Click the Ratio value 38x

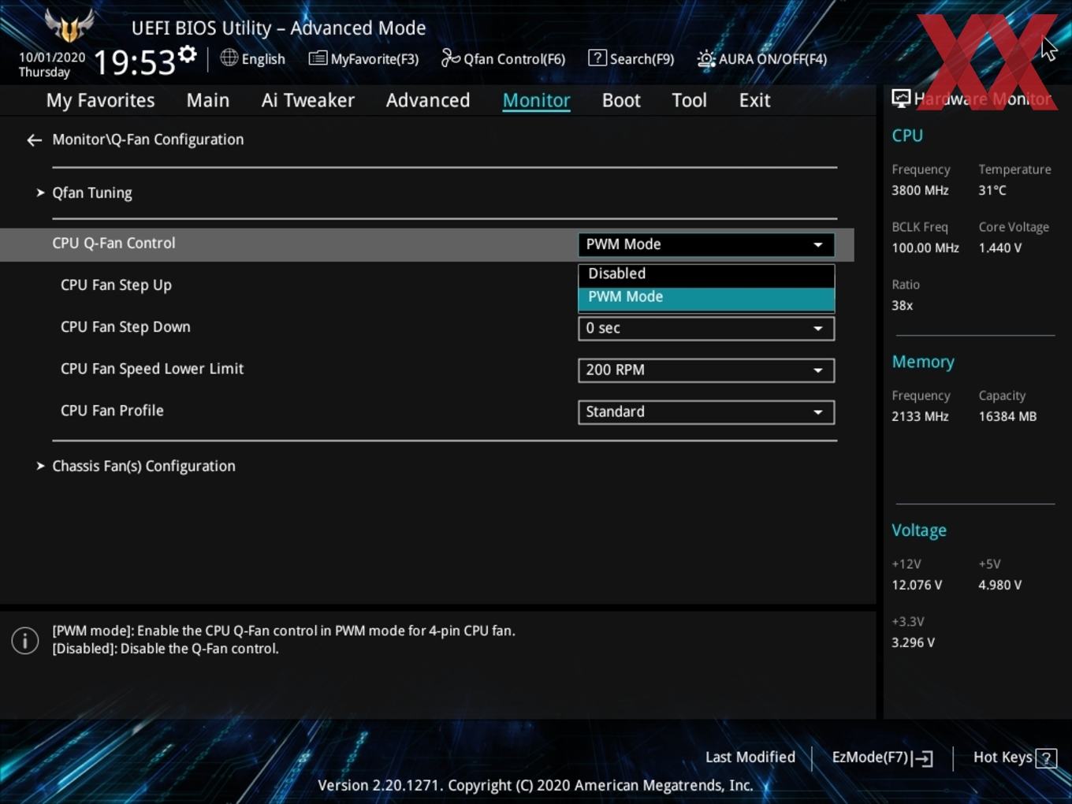(902, 306)
